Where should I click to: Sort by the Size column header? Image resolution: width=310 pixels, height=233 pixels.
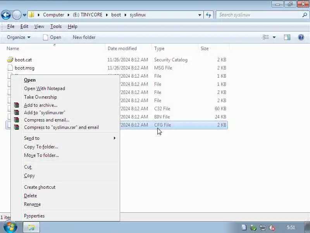pyautogui.click(x=205, y=49)
